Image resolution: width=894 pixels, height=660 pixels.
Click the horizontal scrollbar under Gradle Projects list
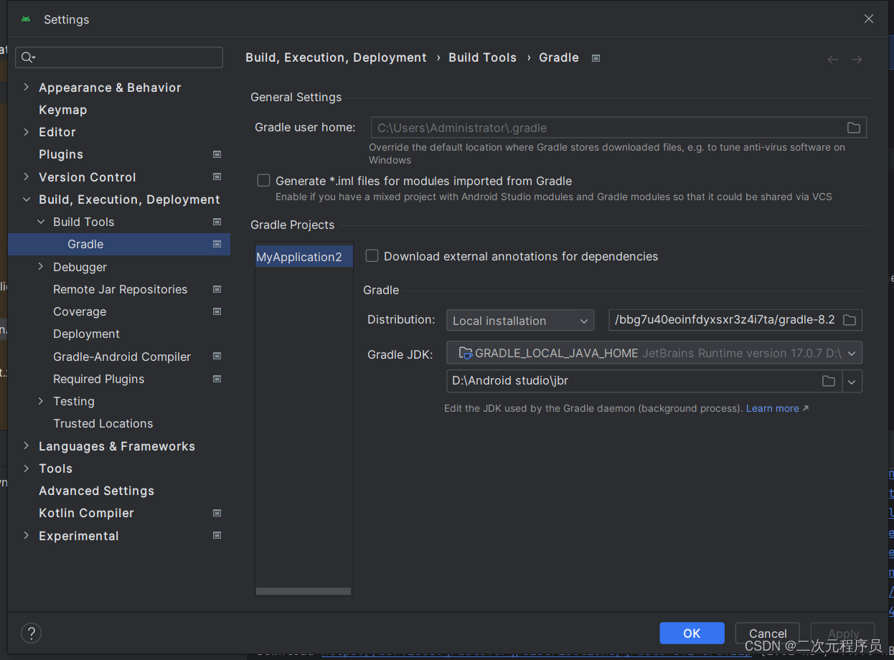click(304, 591)
